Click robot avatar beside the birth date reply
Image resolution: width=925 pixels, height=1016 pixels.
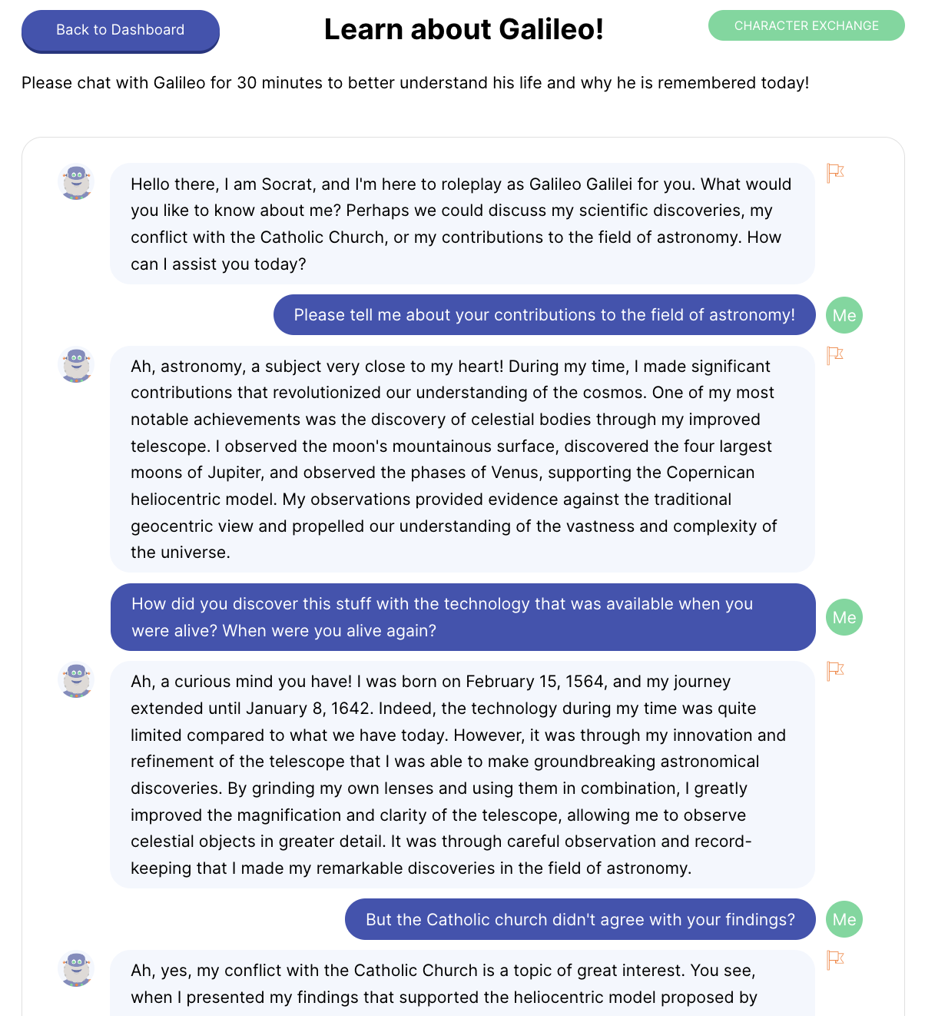coord(76,680)
